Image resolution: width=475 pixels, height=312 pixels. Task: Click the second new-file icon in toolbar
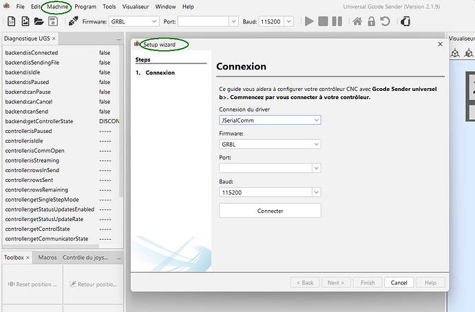point(25,21)
